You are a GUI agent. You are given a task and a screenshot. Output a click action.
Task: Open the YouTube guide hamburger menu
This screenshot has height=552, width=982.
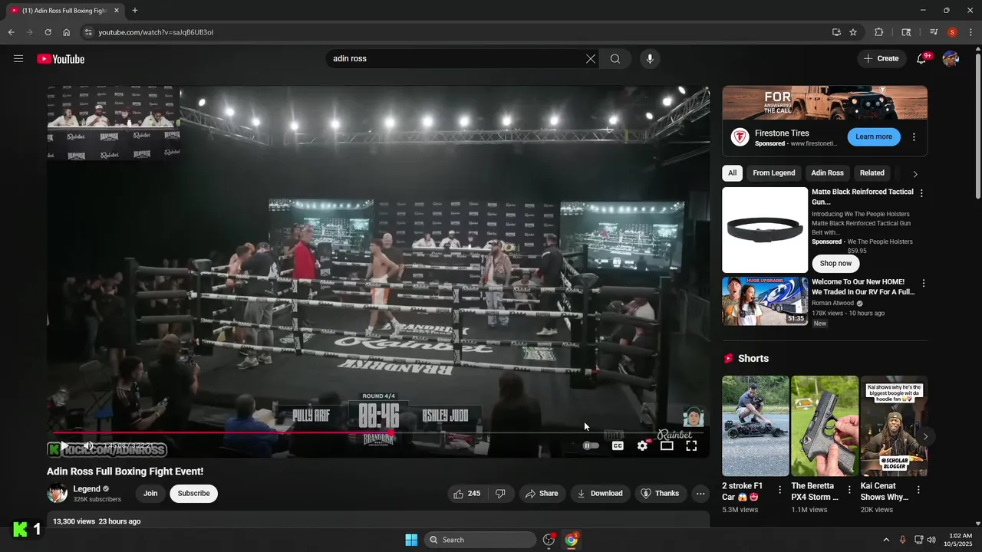[x=18, y=59]
